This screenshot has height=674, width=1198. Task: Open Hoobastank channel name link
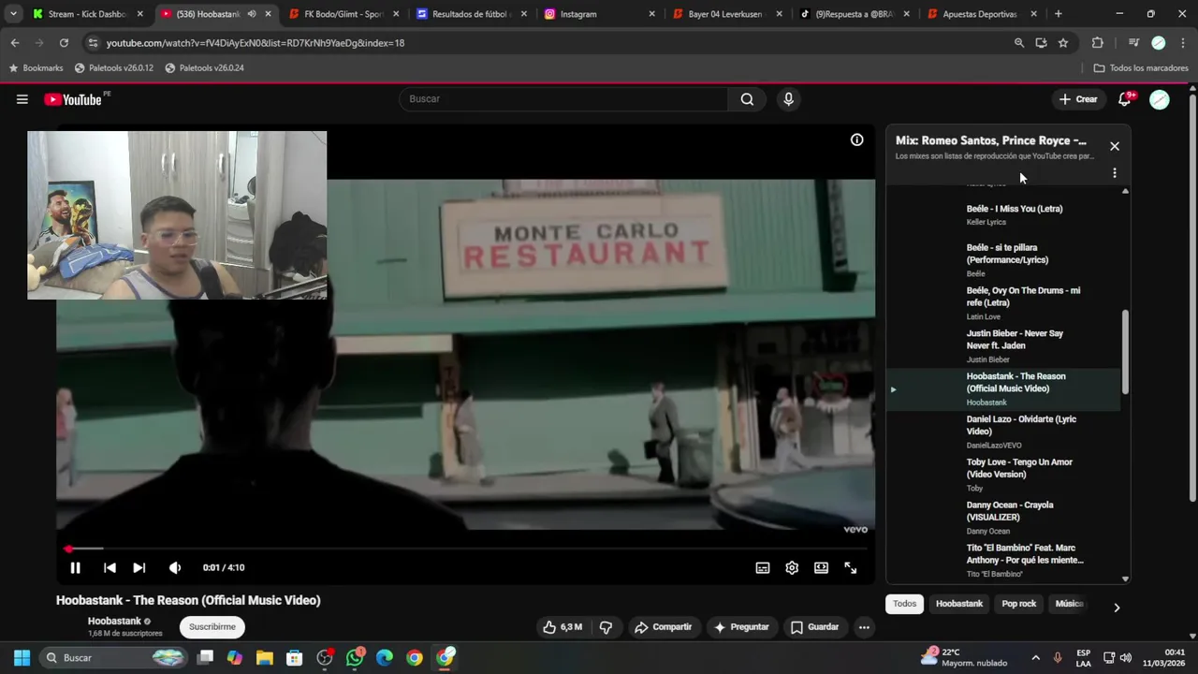pos(114,621)
